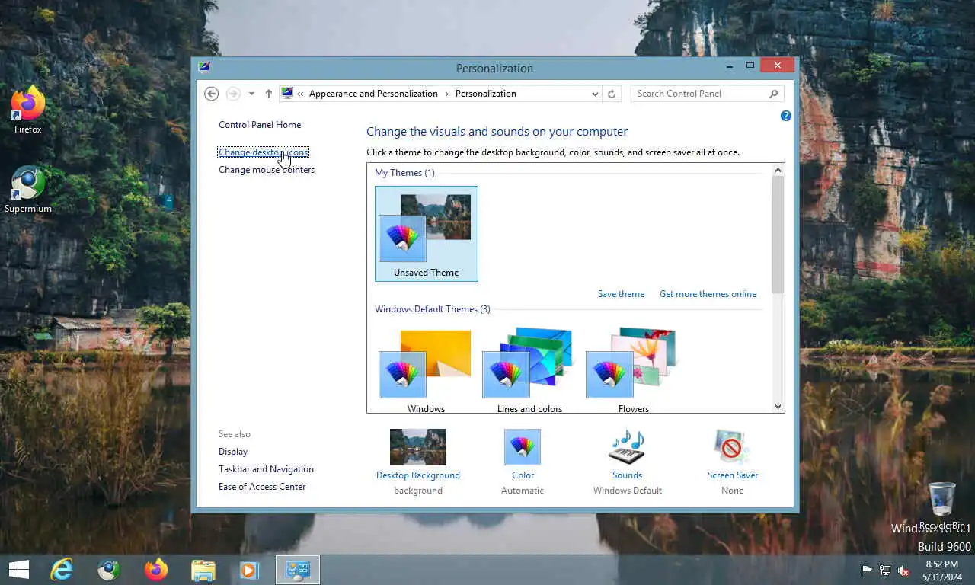Open Taskbar and Navigation link

266,469
